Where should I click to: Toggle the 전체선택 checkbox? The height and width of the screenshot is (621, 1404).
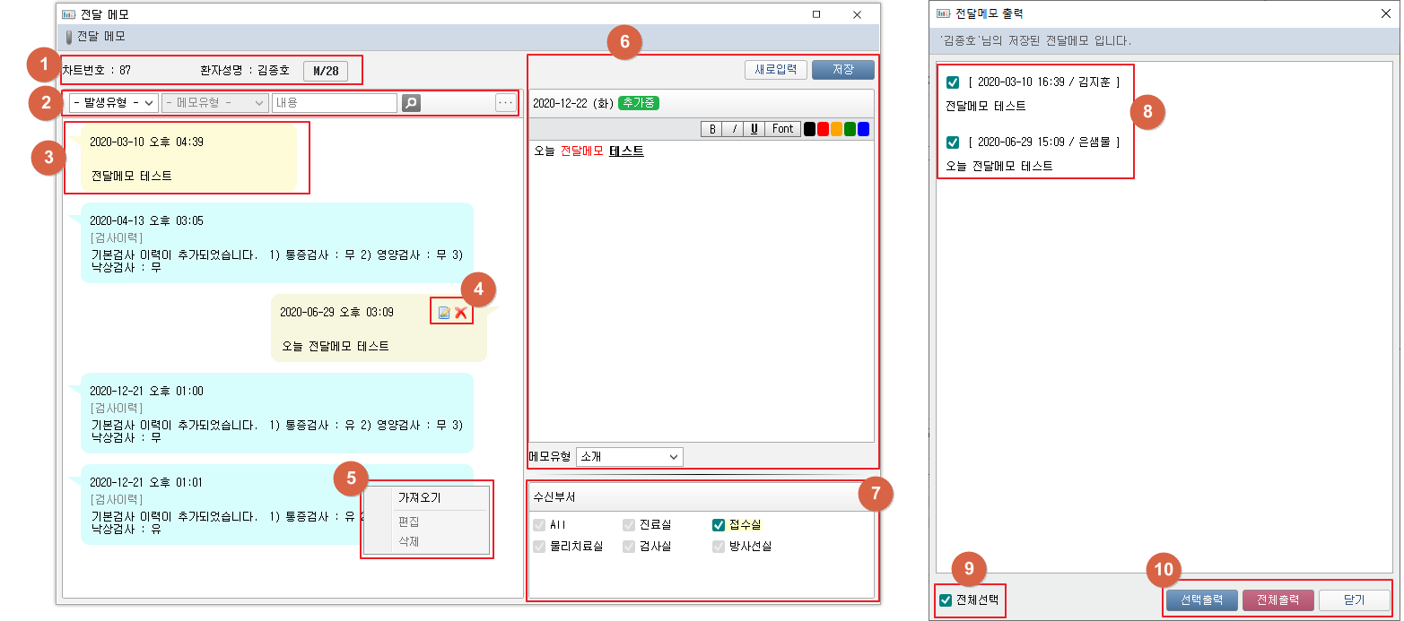946,600
